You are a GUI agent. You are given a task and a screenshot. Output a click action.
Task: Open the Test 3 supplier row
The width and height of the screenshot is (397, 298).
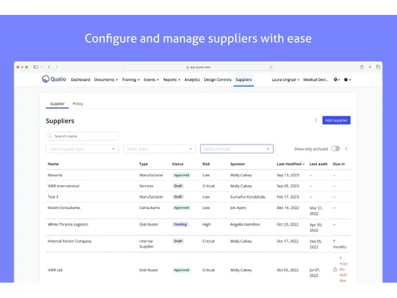(198, 197)
